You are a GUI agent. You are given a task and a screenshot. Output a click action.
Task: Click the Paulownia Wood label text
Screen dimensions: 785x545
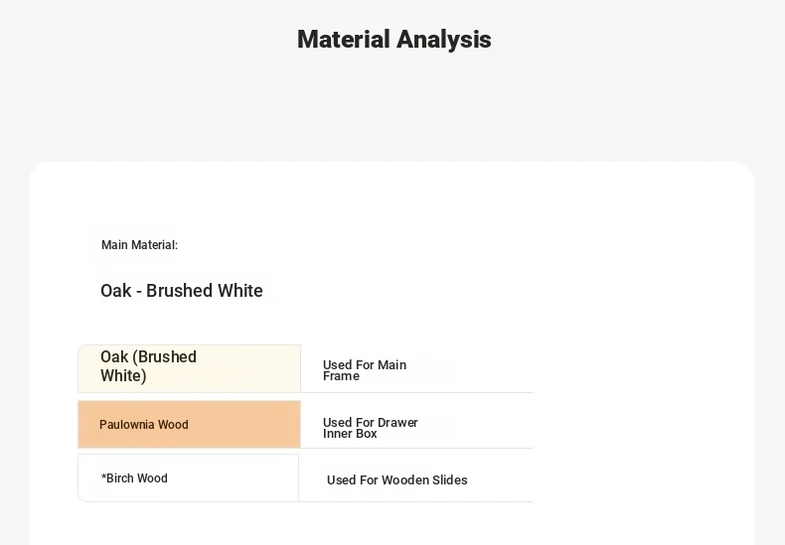[144, 425]
